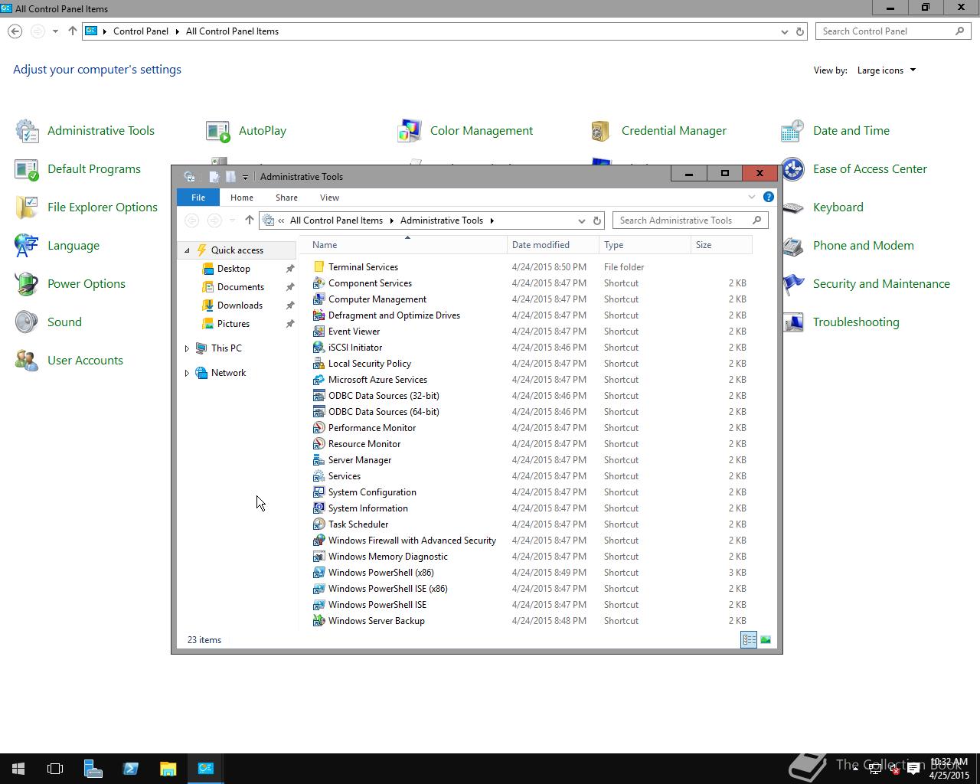Select the Performance Monitor shortcut icon
This screenshot has width=980, height=784.
click(319, 428)
